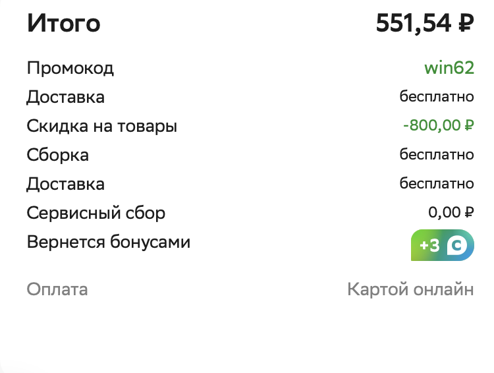Click бесплатно value directly under win62
Image resolution: width=494 pixels, height=373 pixels.
click(437, 97)
